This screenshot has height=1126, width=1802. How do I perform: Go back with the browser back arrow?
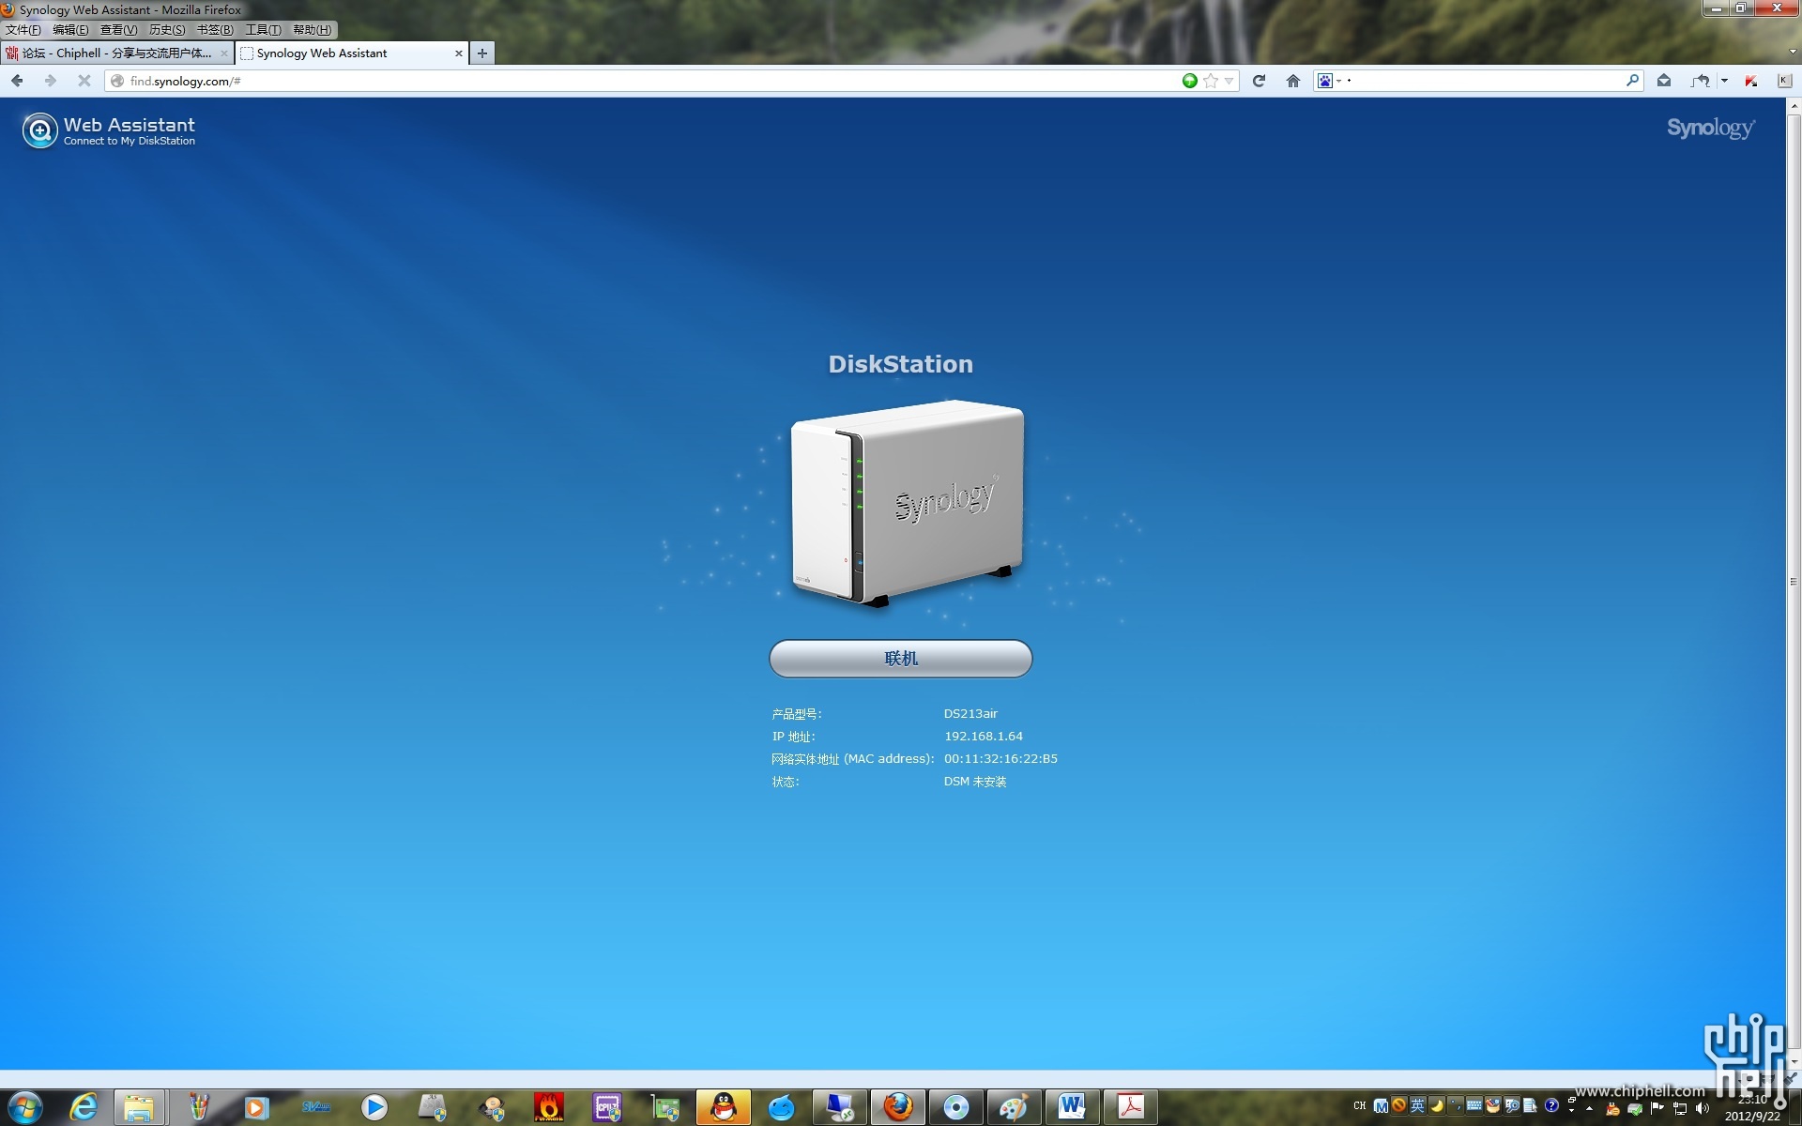click(x=17, y=81)
